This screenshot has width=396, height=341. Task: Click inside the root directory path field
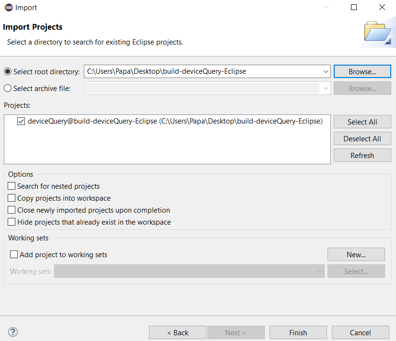point(201,71)
